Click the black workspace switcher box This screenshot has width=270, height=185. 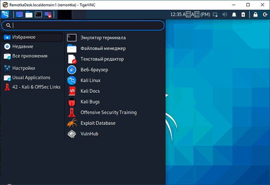(x=64, y=15)
